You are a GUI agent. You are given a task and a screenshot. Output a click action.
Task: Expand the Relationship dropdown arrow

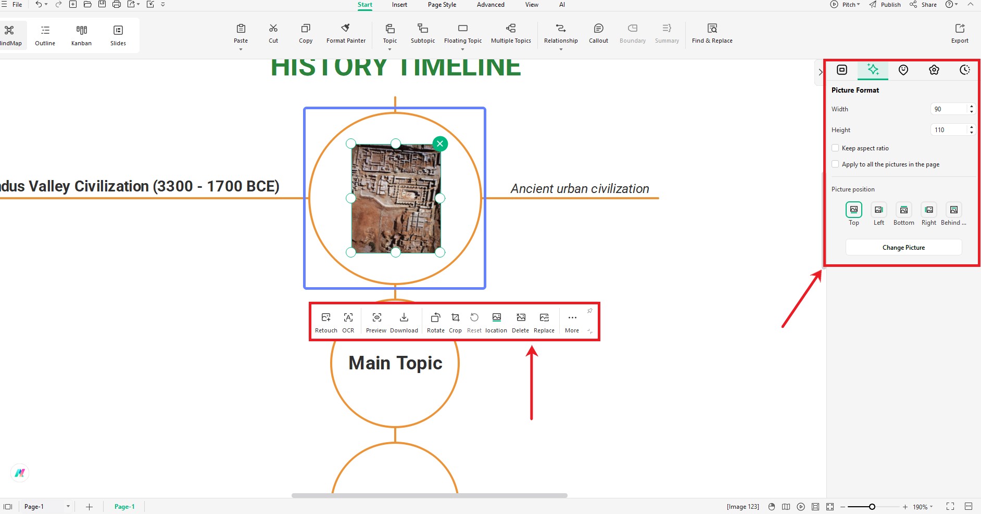click(x=561, y=49)
